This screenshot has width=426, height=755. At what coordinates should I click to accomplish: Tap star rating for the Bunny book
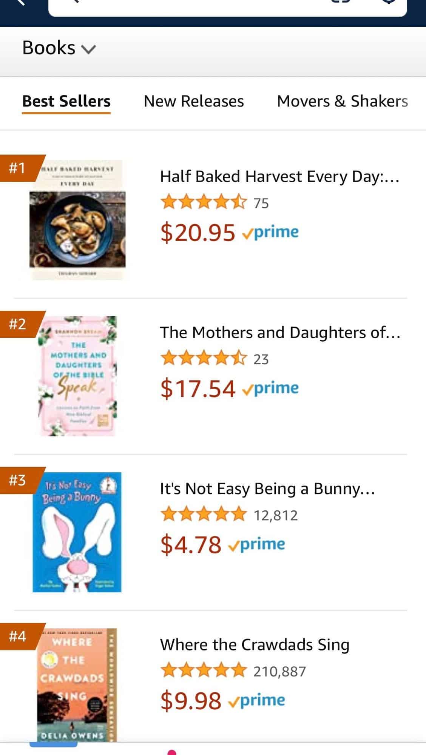point(204,515)
